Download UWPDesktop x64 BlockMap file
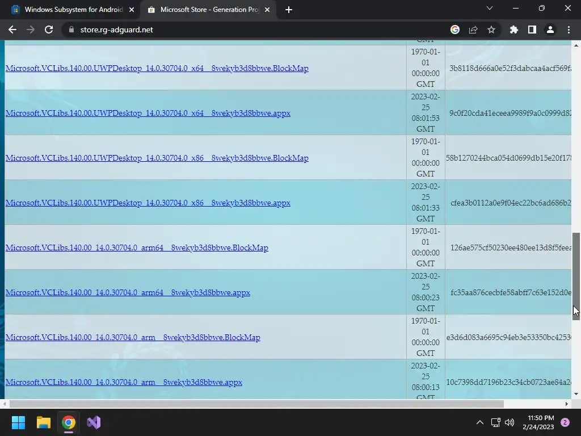Image resolution: width=581 pixels, height=436 pixels. tap(157, 68)
